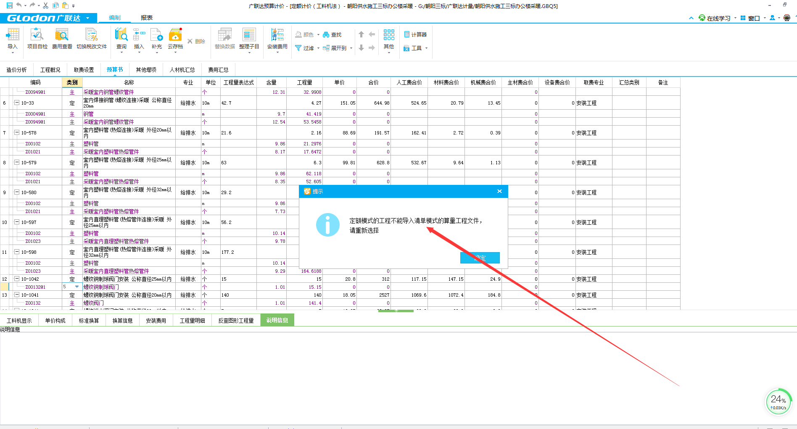Switch to the 标准换算 bottom tab
Viewport: 797px width, 429px height.
pyautogui.click(x=89, y=321)
